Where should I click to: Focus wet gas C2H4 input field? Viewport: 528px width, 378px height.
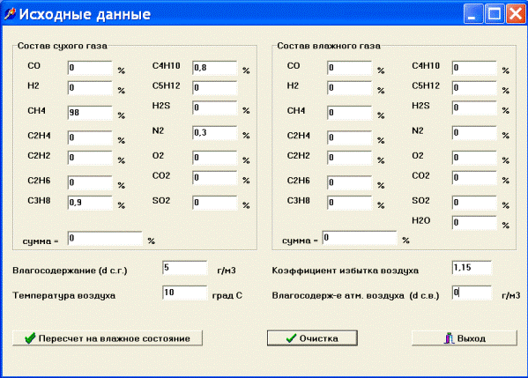(350, 137)
